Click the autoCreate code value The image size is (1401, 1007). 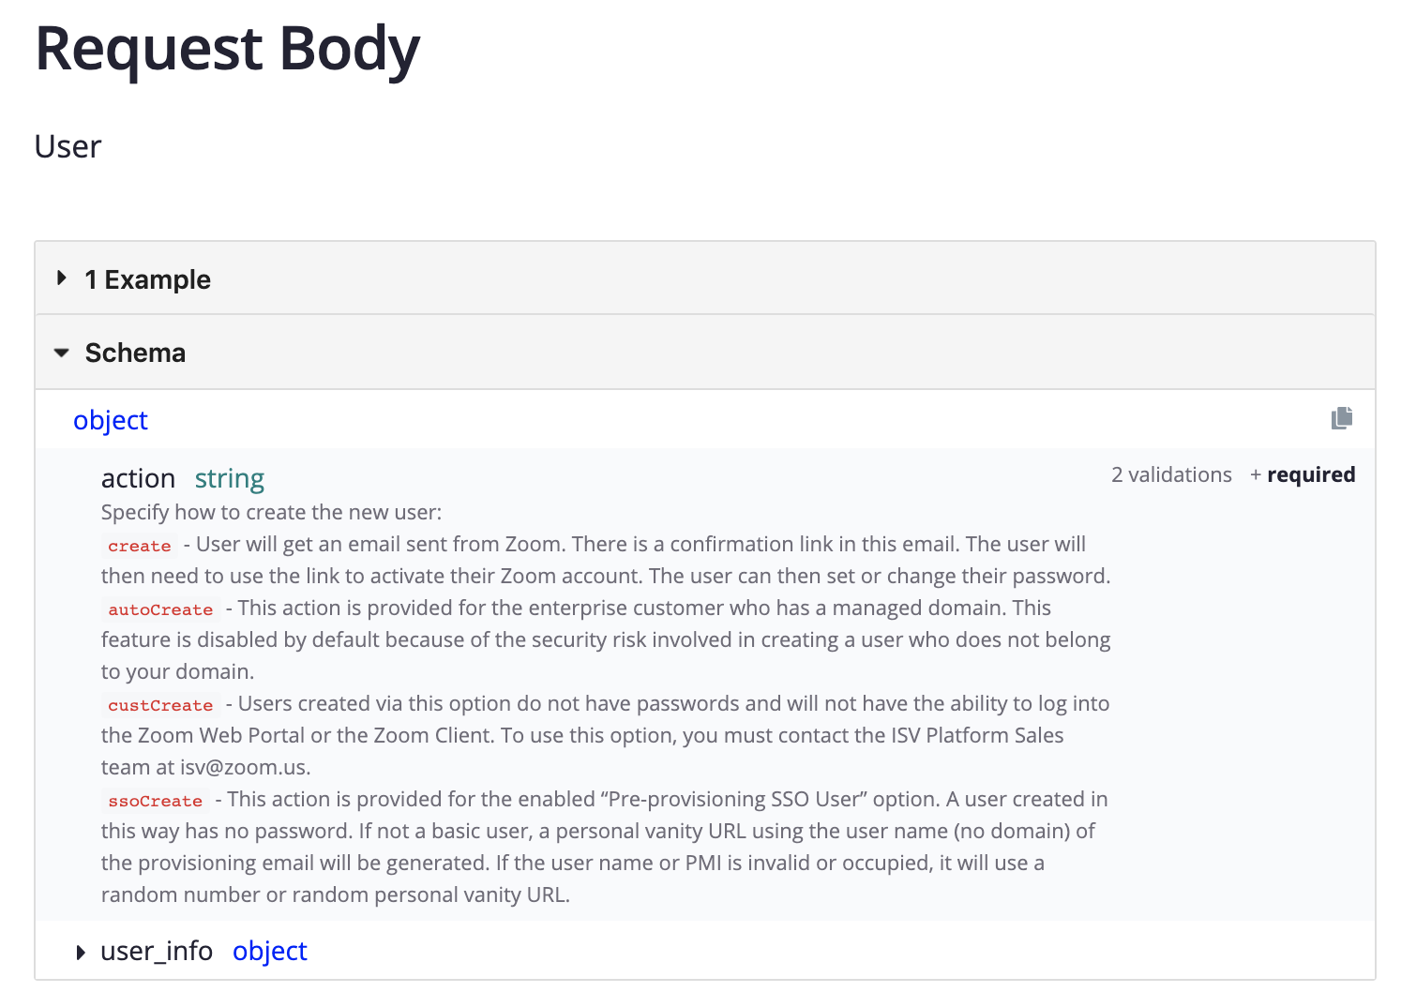click(x=160, y=609)
